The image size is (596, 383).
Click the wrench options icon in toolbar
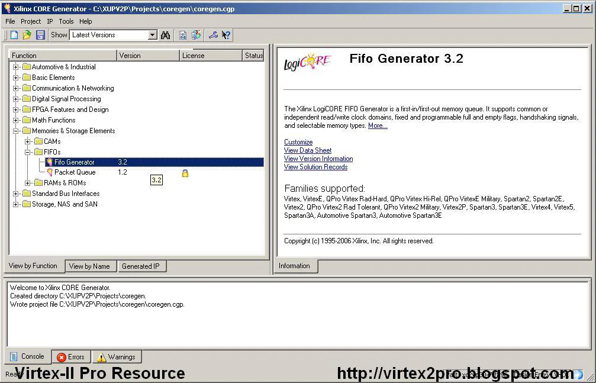(213, 36)
